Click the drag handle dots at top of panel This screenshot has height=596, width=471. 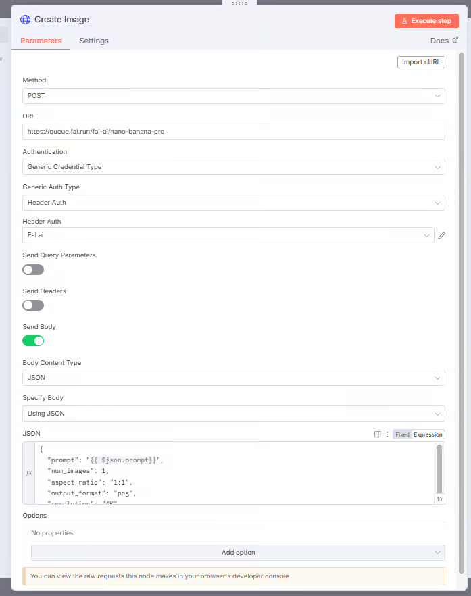(239, 3)
